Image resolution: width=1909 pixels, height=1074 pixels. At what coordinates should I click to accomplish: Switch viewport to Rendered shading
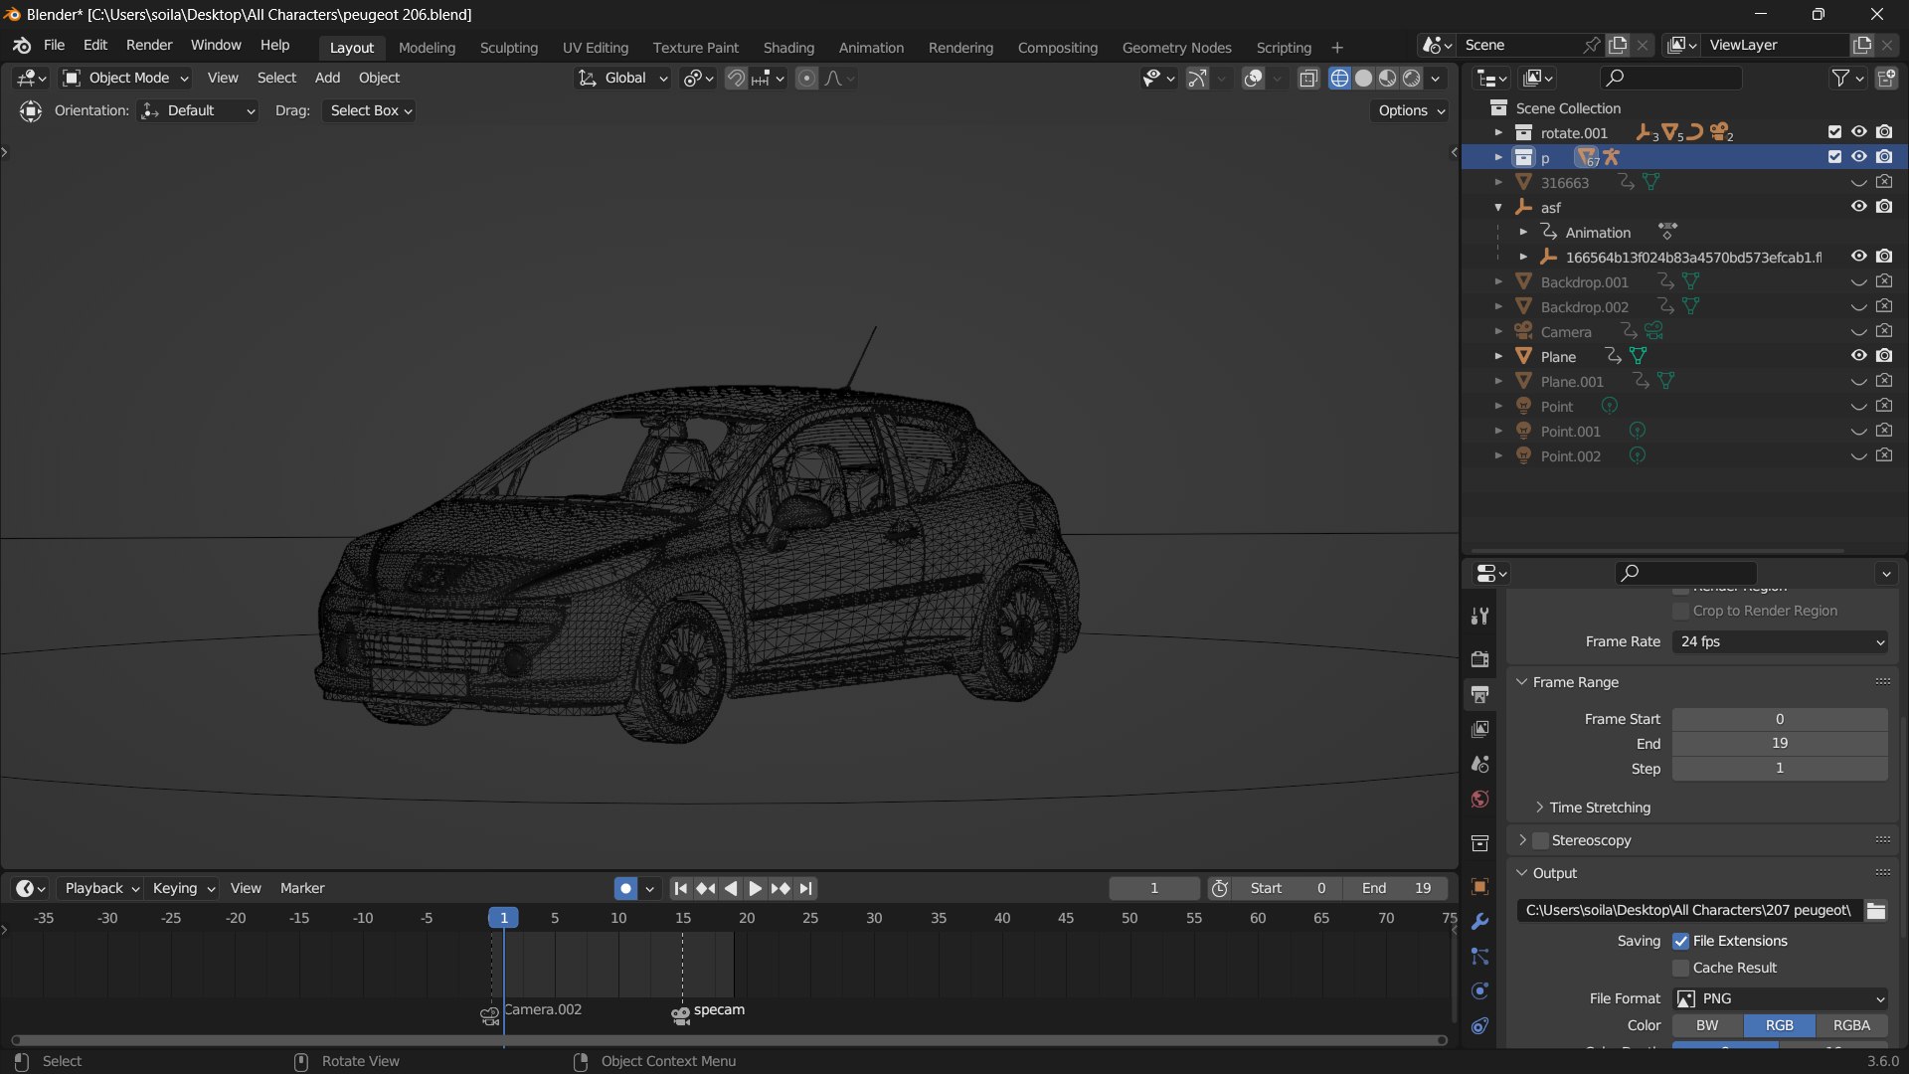[x=1411, y=78]
